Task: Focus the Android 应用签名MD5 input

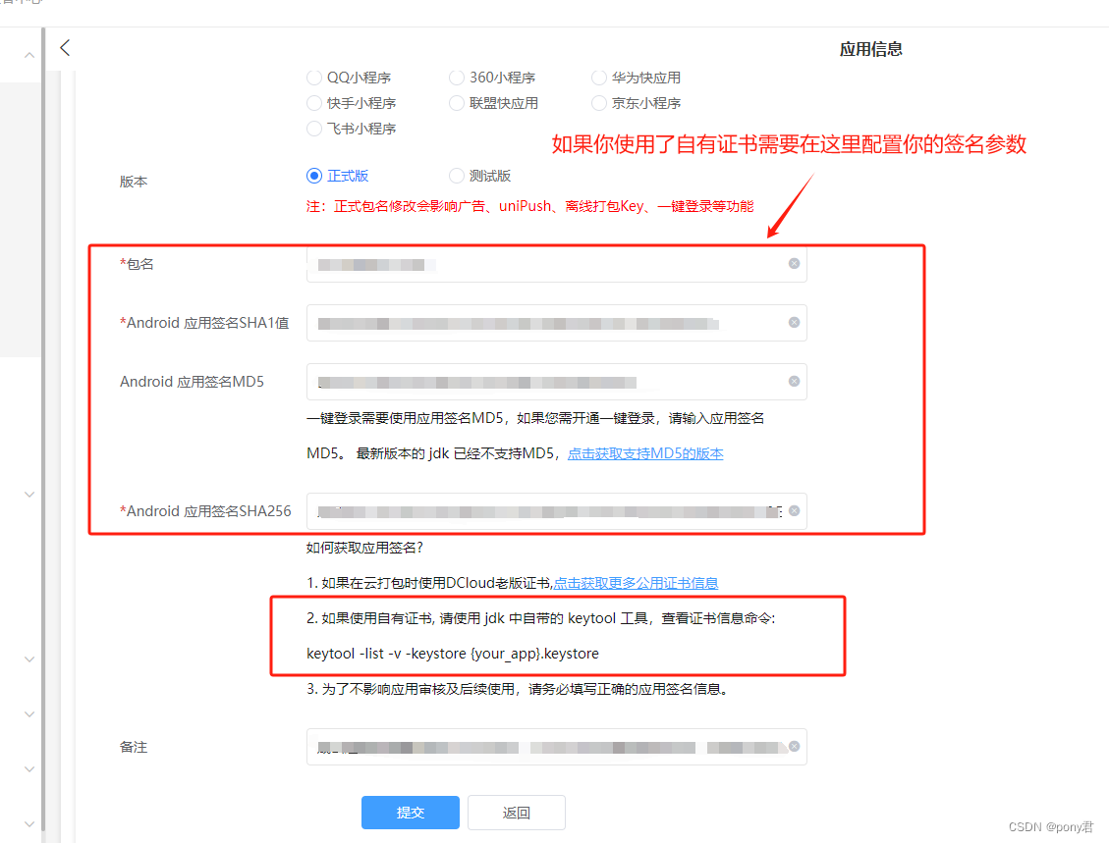Action: tap(557, 382)
